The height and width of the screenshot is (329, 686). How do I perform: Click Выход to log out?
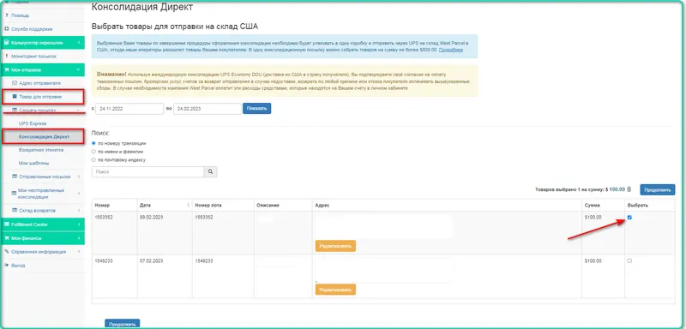coord(18,266)
